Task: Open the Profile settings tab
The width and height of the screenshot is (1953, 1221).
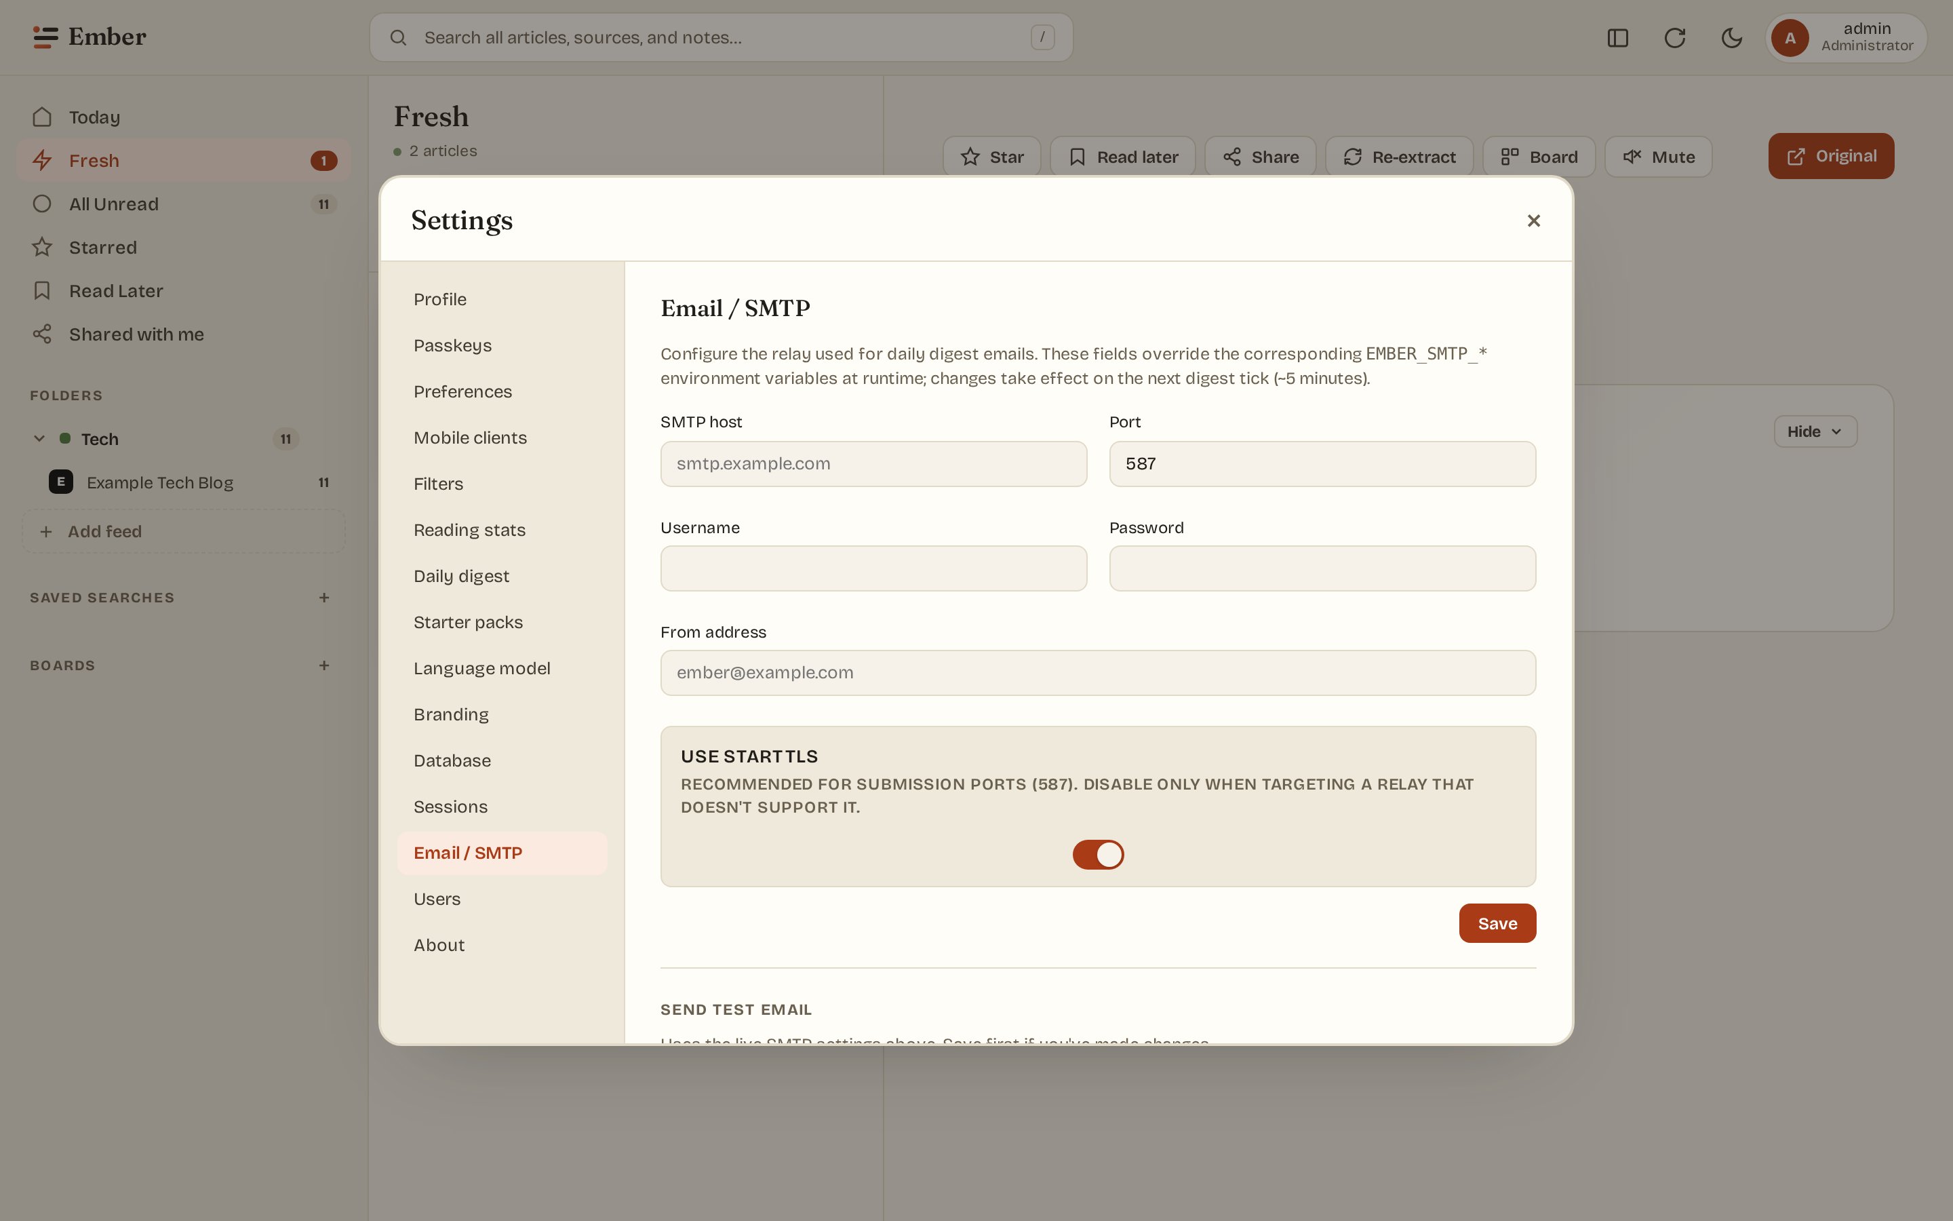Action: tap(502, 300)
